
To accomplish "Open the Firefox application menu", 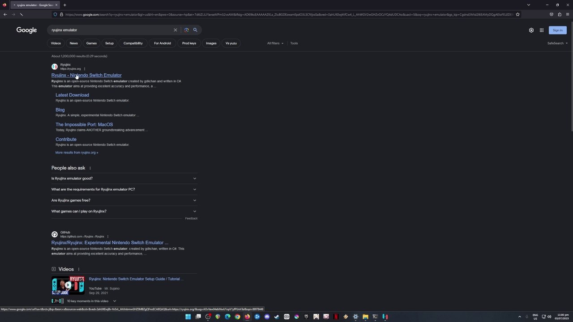I will [x=567, y=14].
